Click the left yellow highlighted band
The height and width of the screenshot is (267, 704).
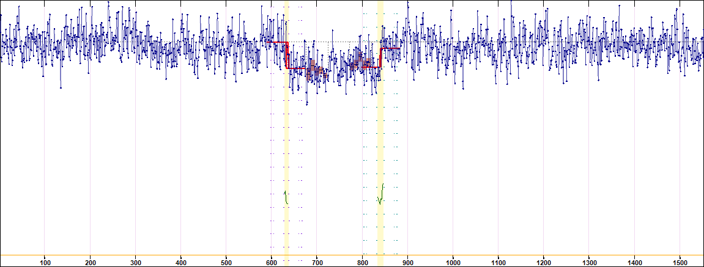click(286, 153)
